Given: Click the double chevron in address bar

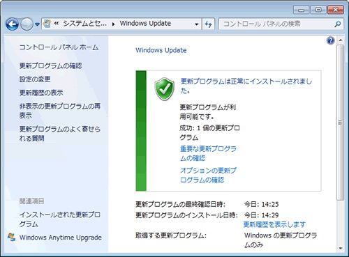Looking at the screenshot, I should 57,24.
